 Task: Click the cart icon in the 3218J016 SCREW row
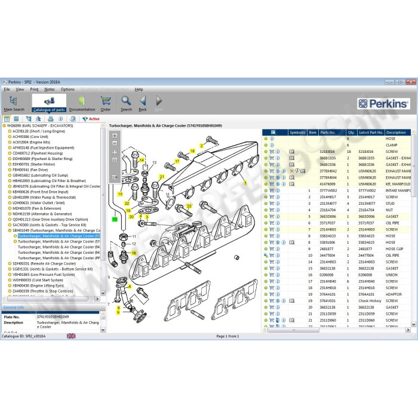[272, 152]
